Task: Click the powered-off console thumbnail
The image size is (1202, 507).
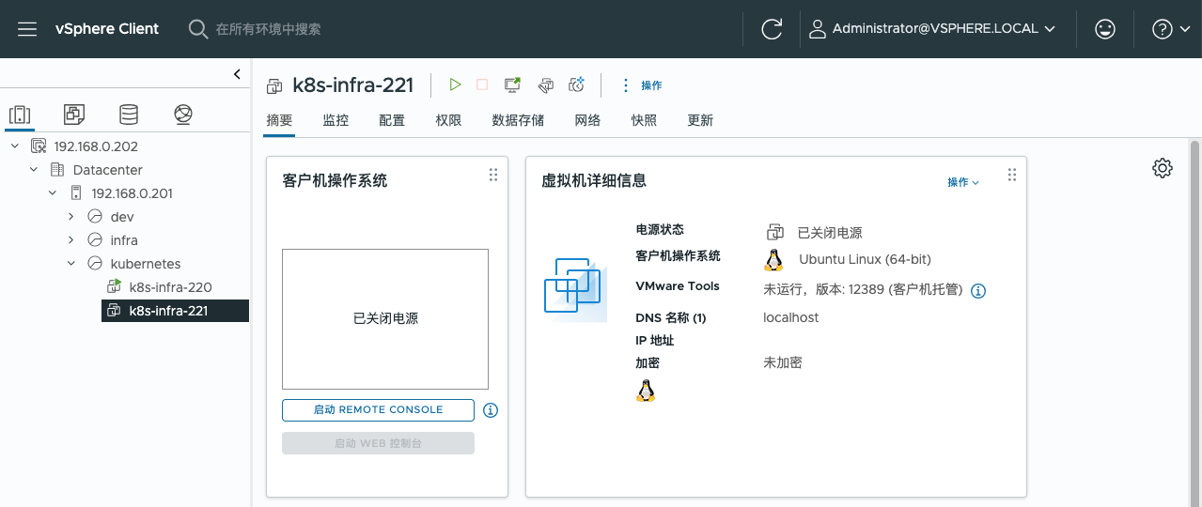Action: [x=385, y=319]
